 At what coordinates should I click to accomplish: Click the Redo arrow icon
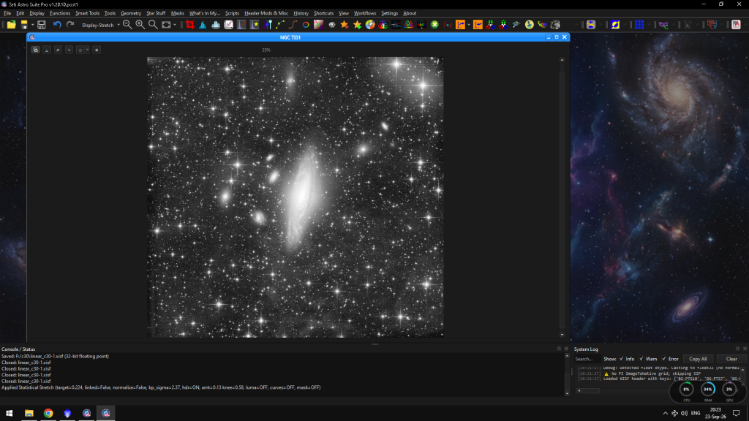[70, 25]
